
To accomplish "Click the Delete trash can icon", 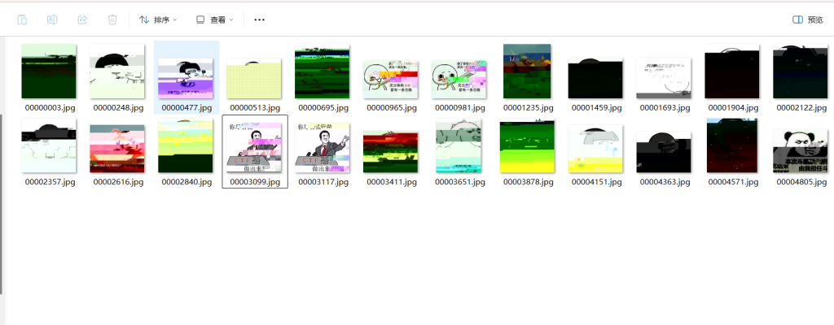I will tap(112, 19).
